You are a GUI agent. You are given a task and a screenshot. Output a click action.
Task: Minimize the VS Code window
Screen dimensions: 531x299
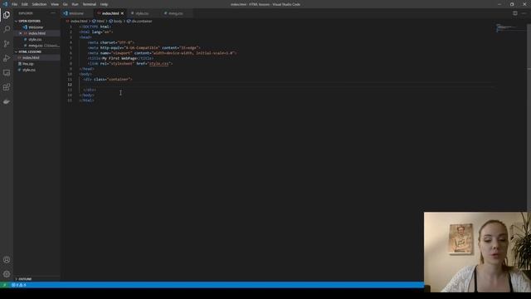pyautogui.click(x=499, y=4)
